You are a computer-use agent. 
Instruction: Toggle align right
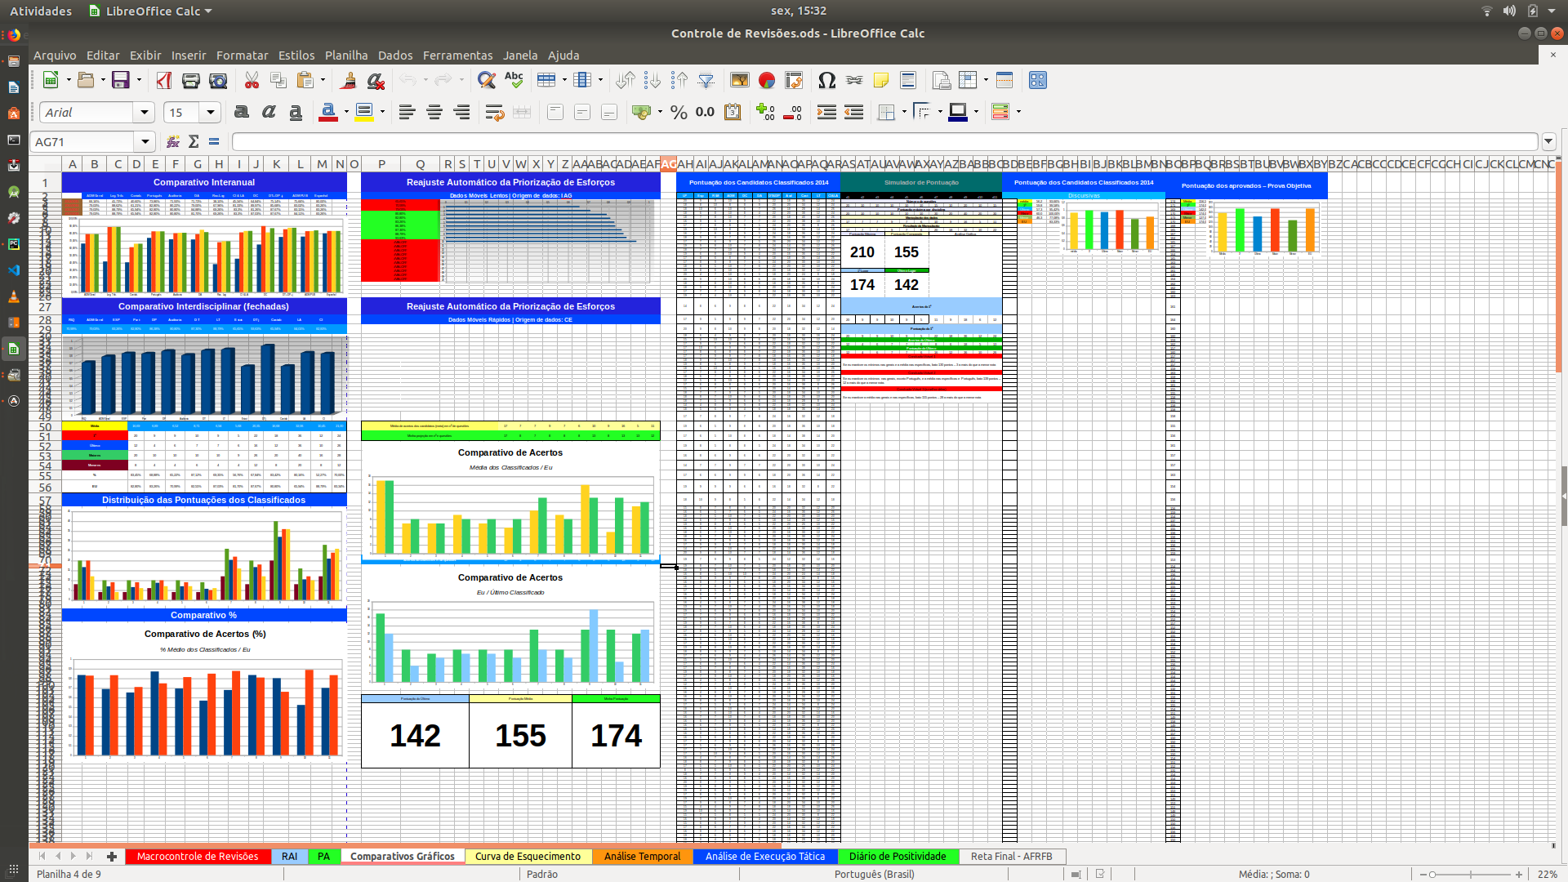pos(461,112)
